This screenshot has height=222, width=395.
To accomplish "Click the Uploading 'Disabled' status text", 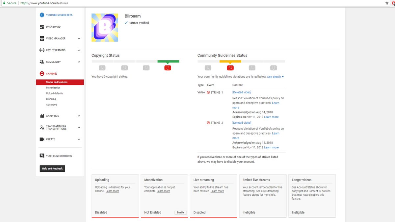I will [101, 212].
